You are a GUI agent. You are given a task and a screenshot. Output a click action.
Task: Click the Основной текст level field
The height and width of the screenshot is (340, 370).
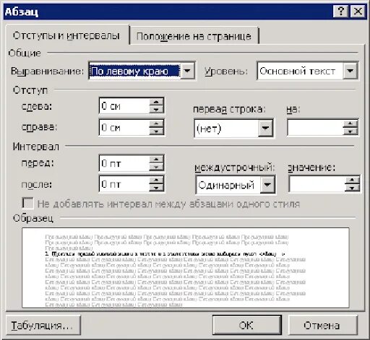(x=300, y=71)
